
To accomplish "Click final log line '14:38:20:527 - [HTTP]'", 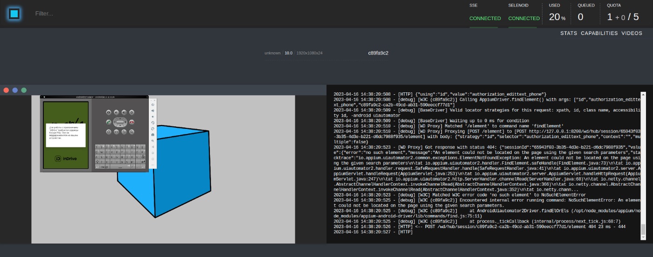I will click(373, 231).
